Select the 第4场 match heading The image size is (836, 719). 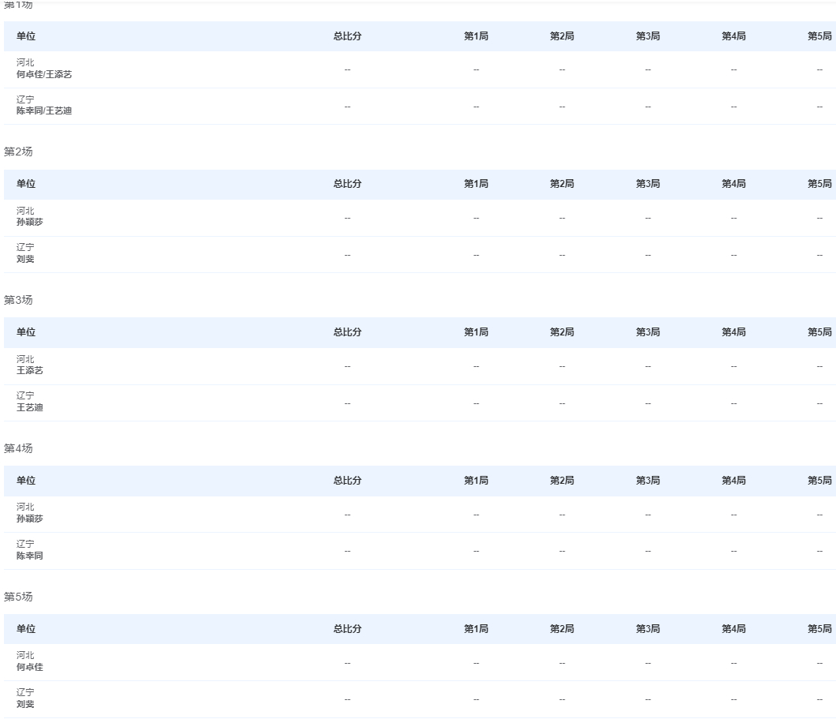[18, 448]
